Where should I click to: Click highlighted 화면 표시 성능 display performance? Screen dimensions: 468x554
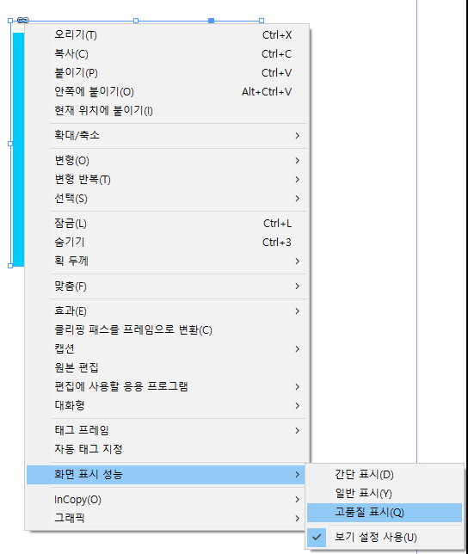click(166, 475)
